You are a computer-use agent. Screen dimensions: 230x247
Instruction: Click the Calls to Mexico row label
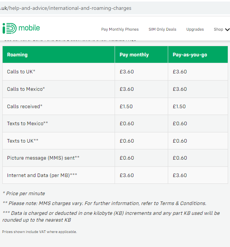coord(26,89)
